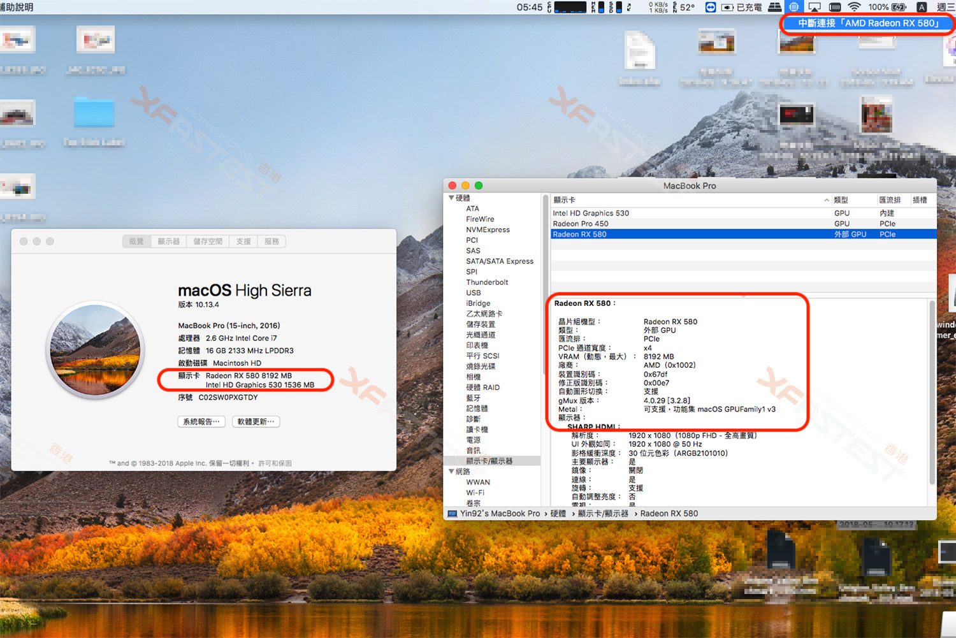Click the 100% battery indicator
This screenshot has width=956, height=638.
887,7
